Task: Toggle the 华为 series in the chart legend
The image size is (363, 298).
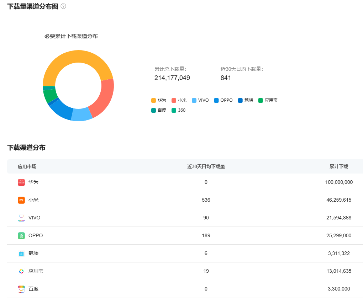Action: 158,100
